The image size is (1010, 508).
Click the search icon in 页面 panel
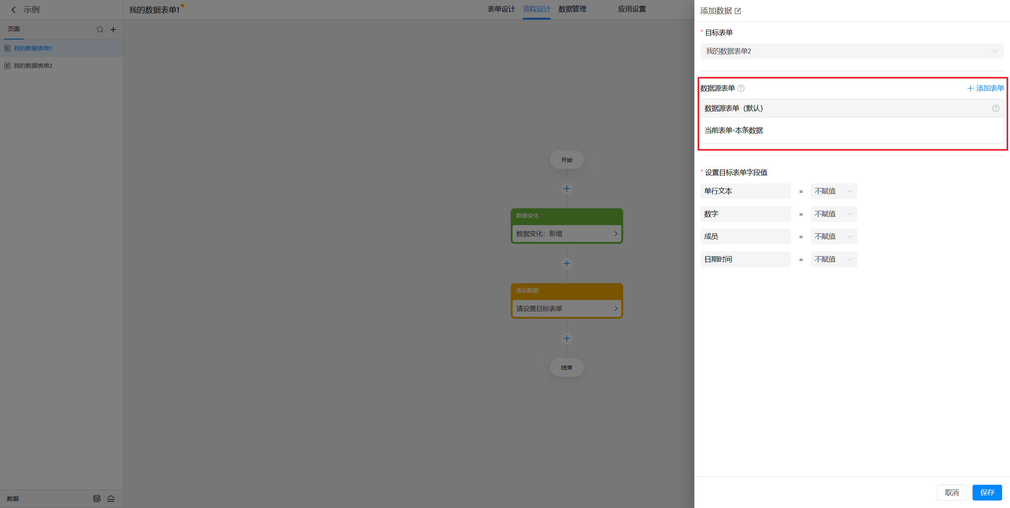tap(100, 30)
